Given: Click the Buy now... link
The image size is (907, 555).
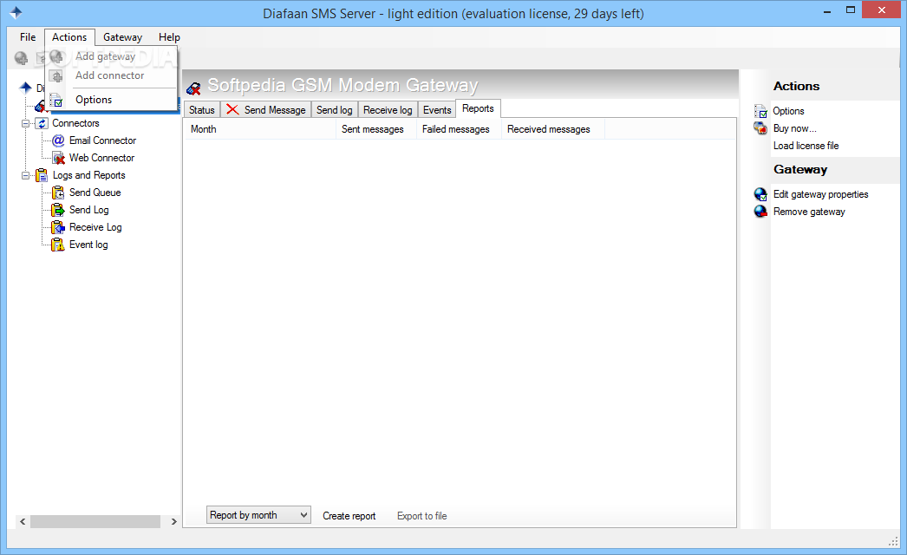Looking at the screenshot, I should (x=795, y=128).
